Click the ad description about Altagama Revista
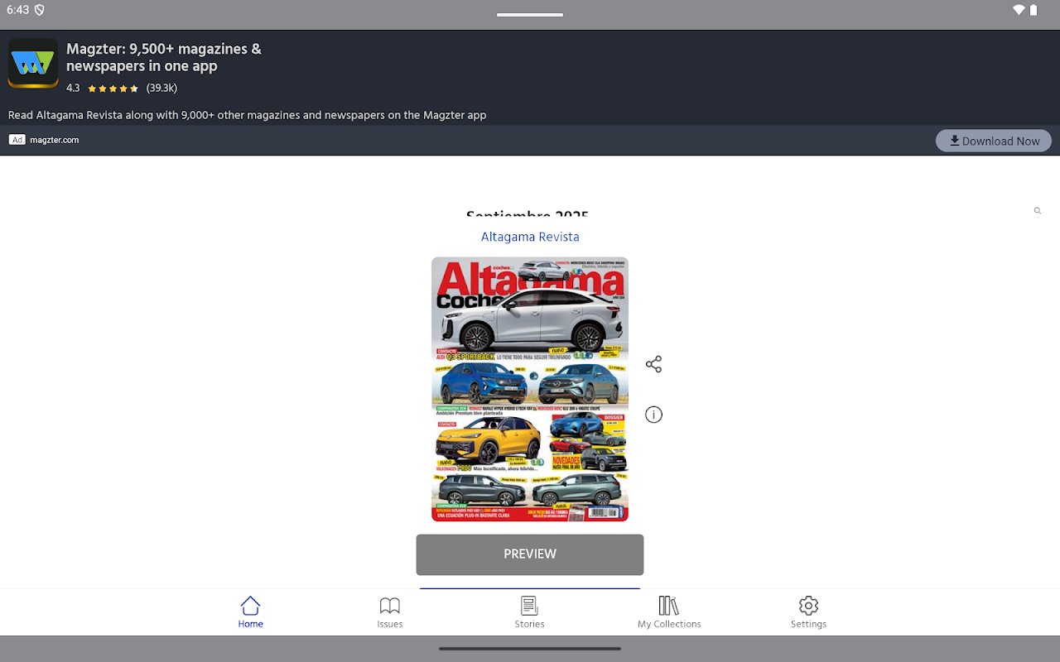The image size is (1060, 662). (248, 115)
